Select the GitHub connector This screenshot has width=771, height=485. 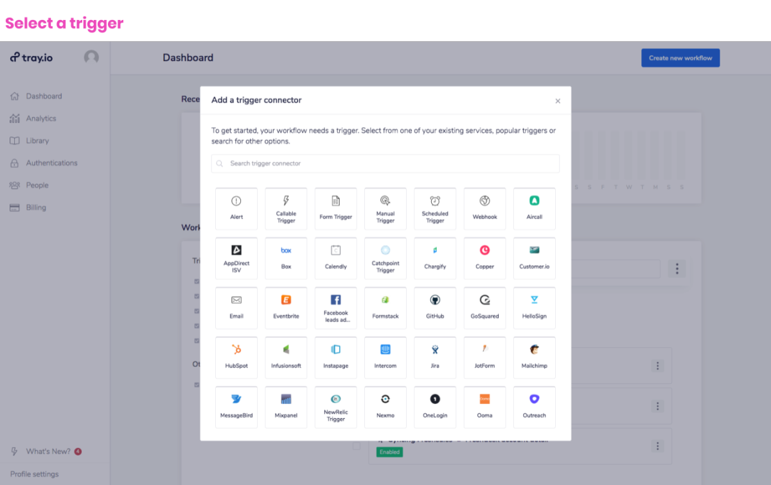[435, 308]
